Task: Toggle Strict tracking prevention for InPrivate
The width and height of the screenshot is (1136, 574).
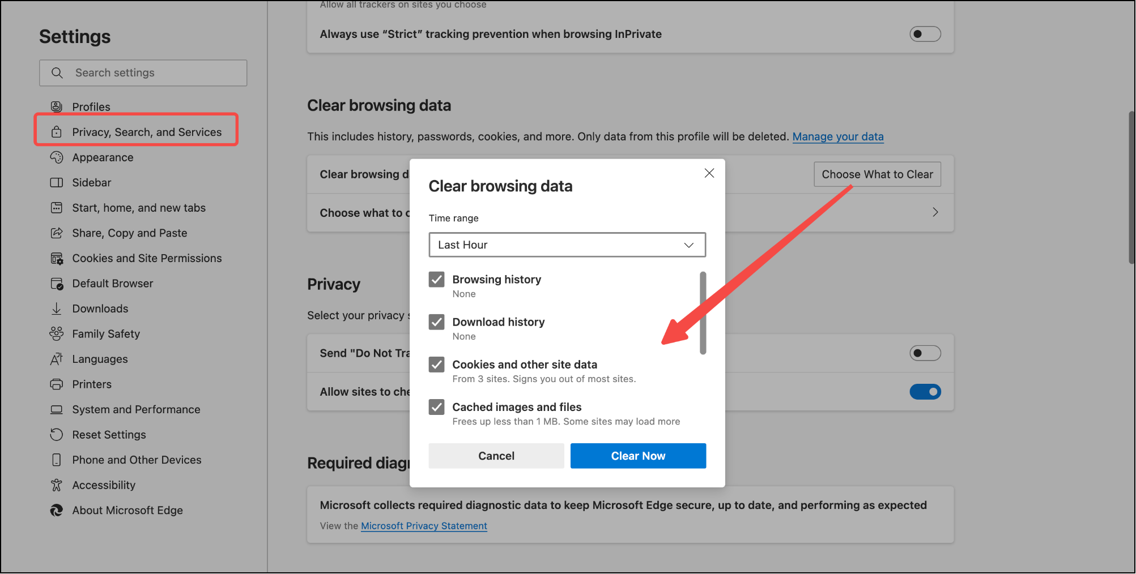Action: [x=925, y=34]
